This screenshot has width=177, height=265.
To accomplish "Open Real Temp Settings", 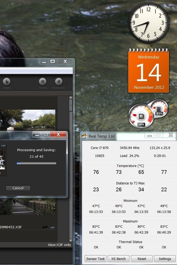I will (x=165, y=259).
